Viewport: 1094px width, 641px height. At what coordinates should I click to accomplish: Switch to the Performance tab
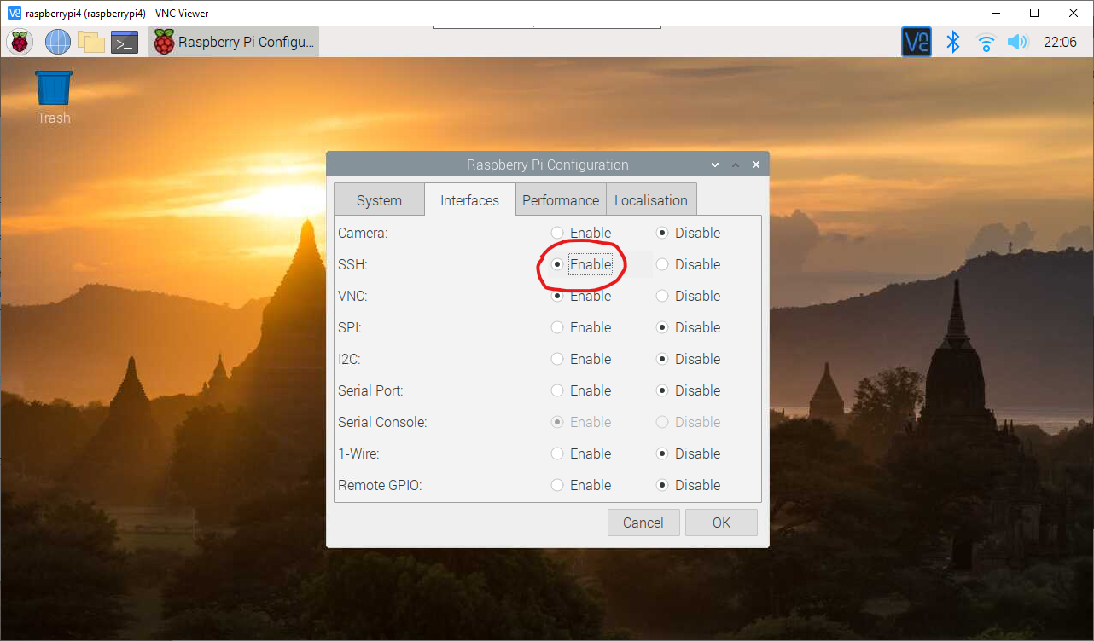[x=560, y=199]
